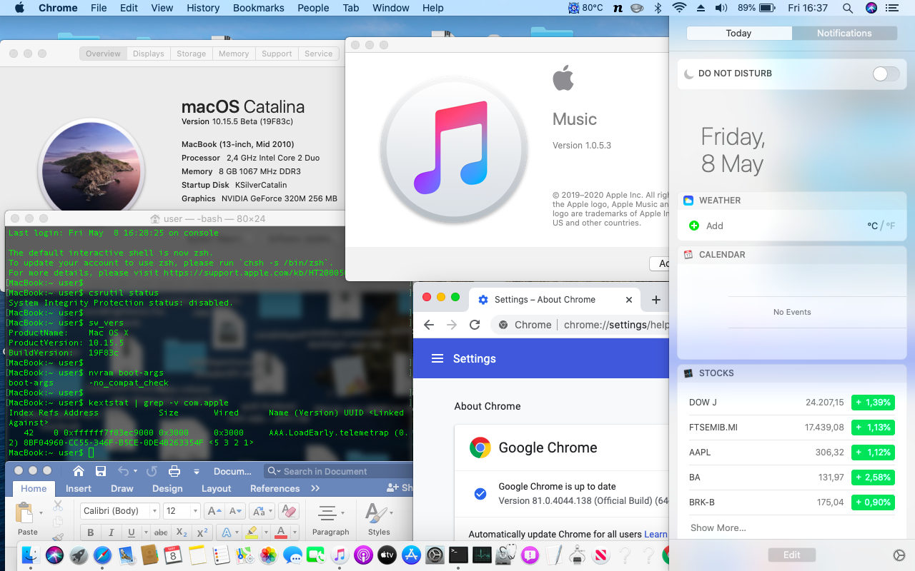Click Show More… in Stocks widget
This screenshot has width=915, height=571.
[718, 527]
